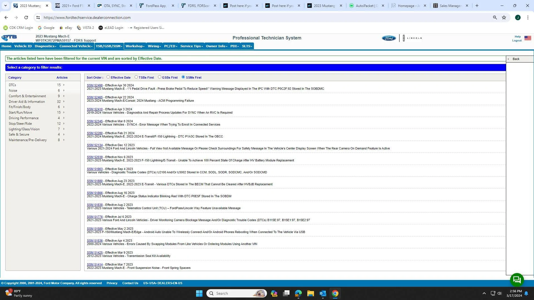Screen dimensions: 534x300
Task: Open Privacy link in footer
Action: [112, 283]
